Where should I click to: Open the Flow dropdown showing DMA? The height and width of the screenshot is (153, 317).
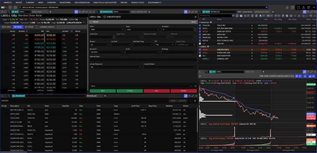tap(107, 30)
